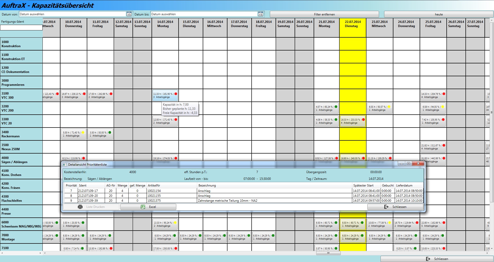This screenshot has width=494, height=262.
Task: Open the 'Datum bis' calendar picker icon
Action: click(x=260, y=14)
